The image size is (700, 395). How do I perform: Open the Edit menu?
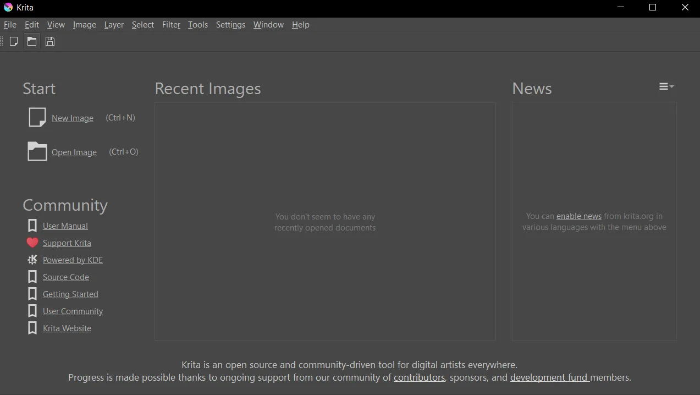(32, 25)
